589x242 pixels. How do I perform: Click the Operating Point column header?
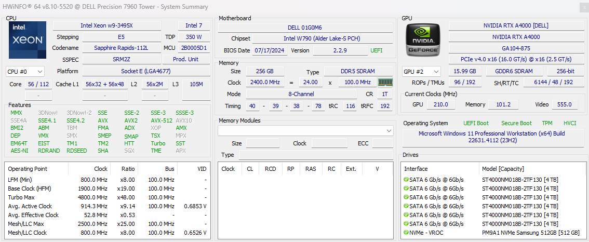click(37, 169)
